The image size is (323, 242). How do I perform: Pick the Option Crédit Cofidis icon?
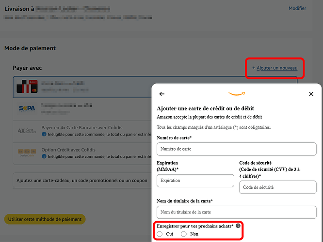click(27, 152)
